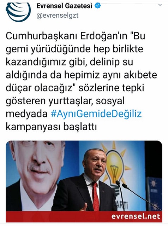Viewport: 168px width, 226px height.
Task: Click the 'kampanyası başlattı' closing line
Action: [x=51, y=127]
